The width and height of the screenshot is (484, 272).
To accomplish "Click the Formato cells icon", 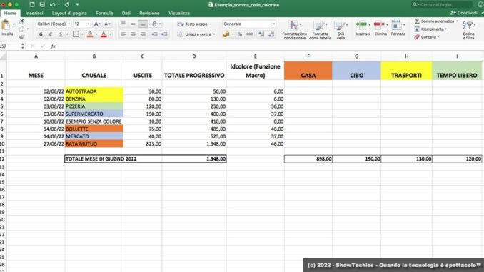I will click(x=396, y=25).
